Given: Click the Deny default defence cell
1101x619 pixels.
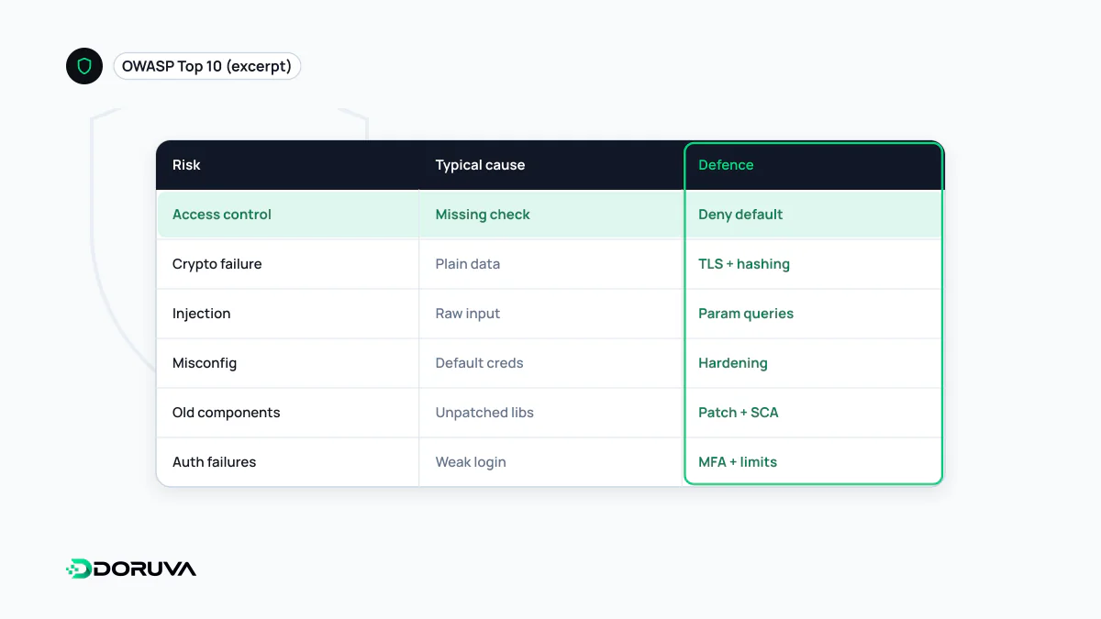Looking at the screenshot, I should click(740, 215).
